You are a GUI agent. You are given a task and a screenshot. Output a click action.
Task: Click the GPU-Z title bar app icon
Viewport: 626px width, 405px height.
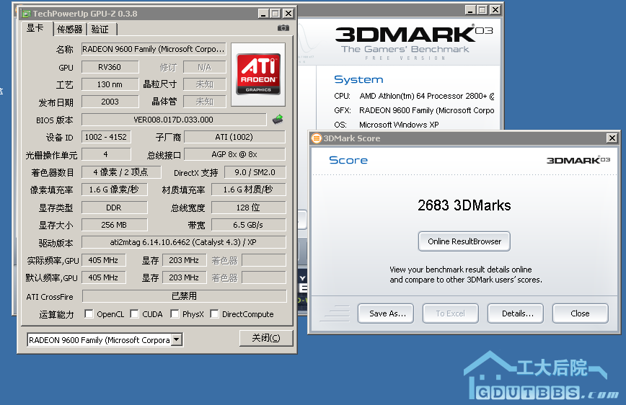click(x=27, y=14)
